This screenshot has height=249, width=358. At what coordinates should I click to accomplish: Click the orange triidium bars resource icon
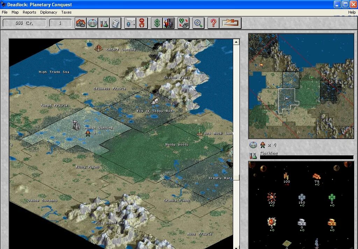(x=332, y=222)
